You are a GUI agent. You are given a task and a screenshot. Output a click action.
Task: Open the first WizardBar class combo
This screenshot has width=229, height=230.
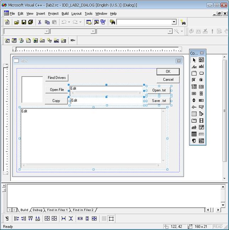click(x=27, y=31)
